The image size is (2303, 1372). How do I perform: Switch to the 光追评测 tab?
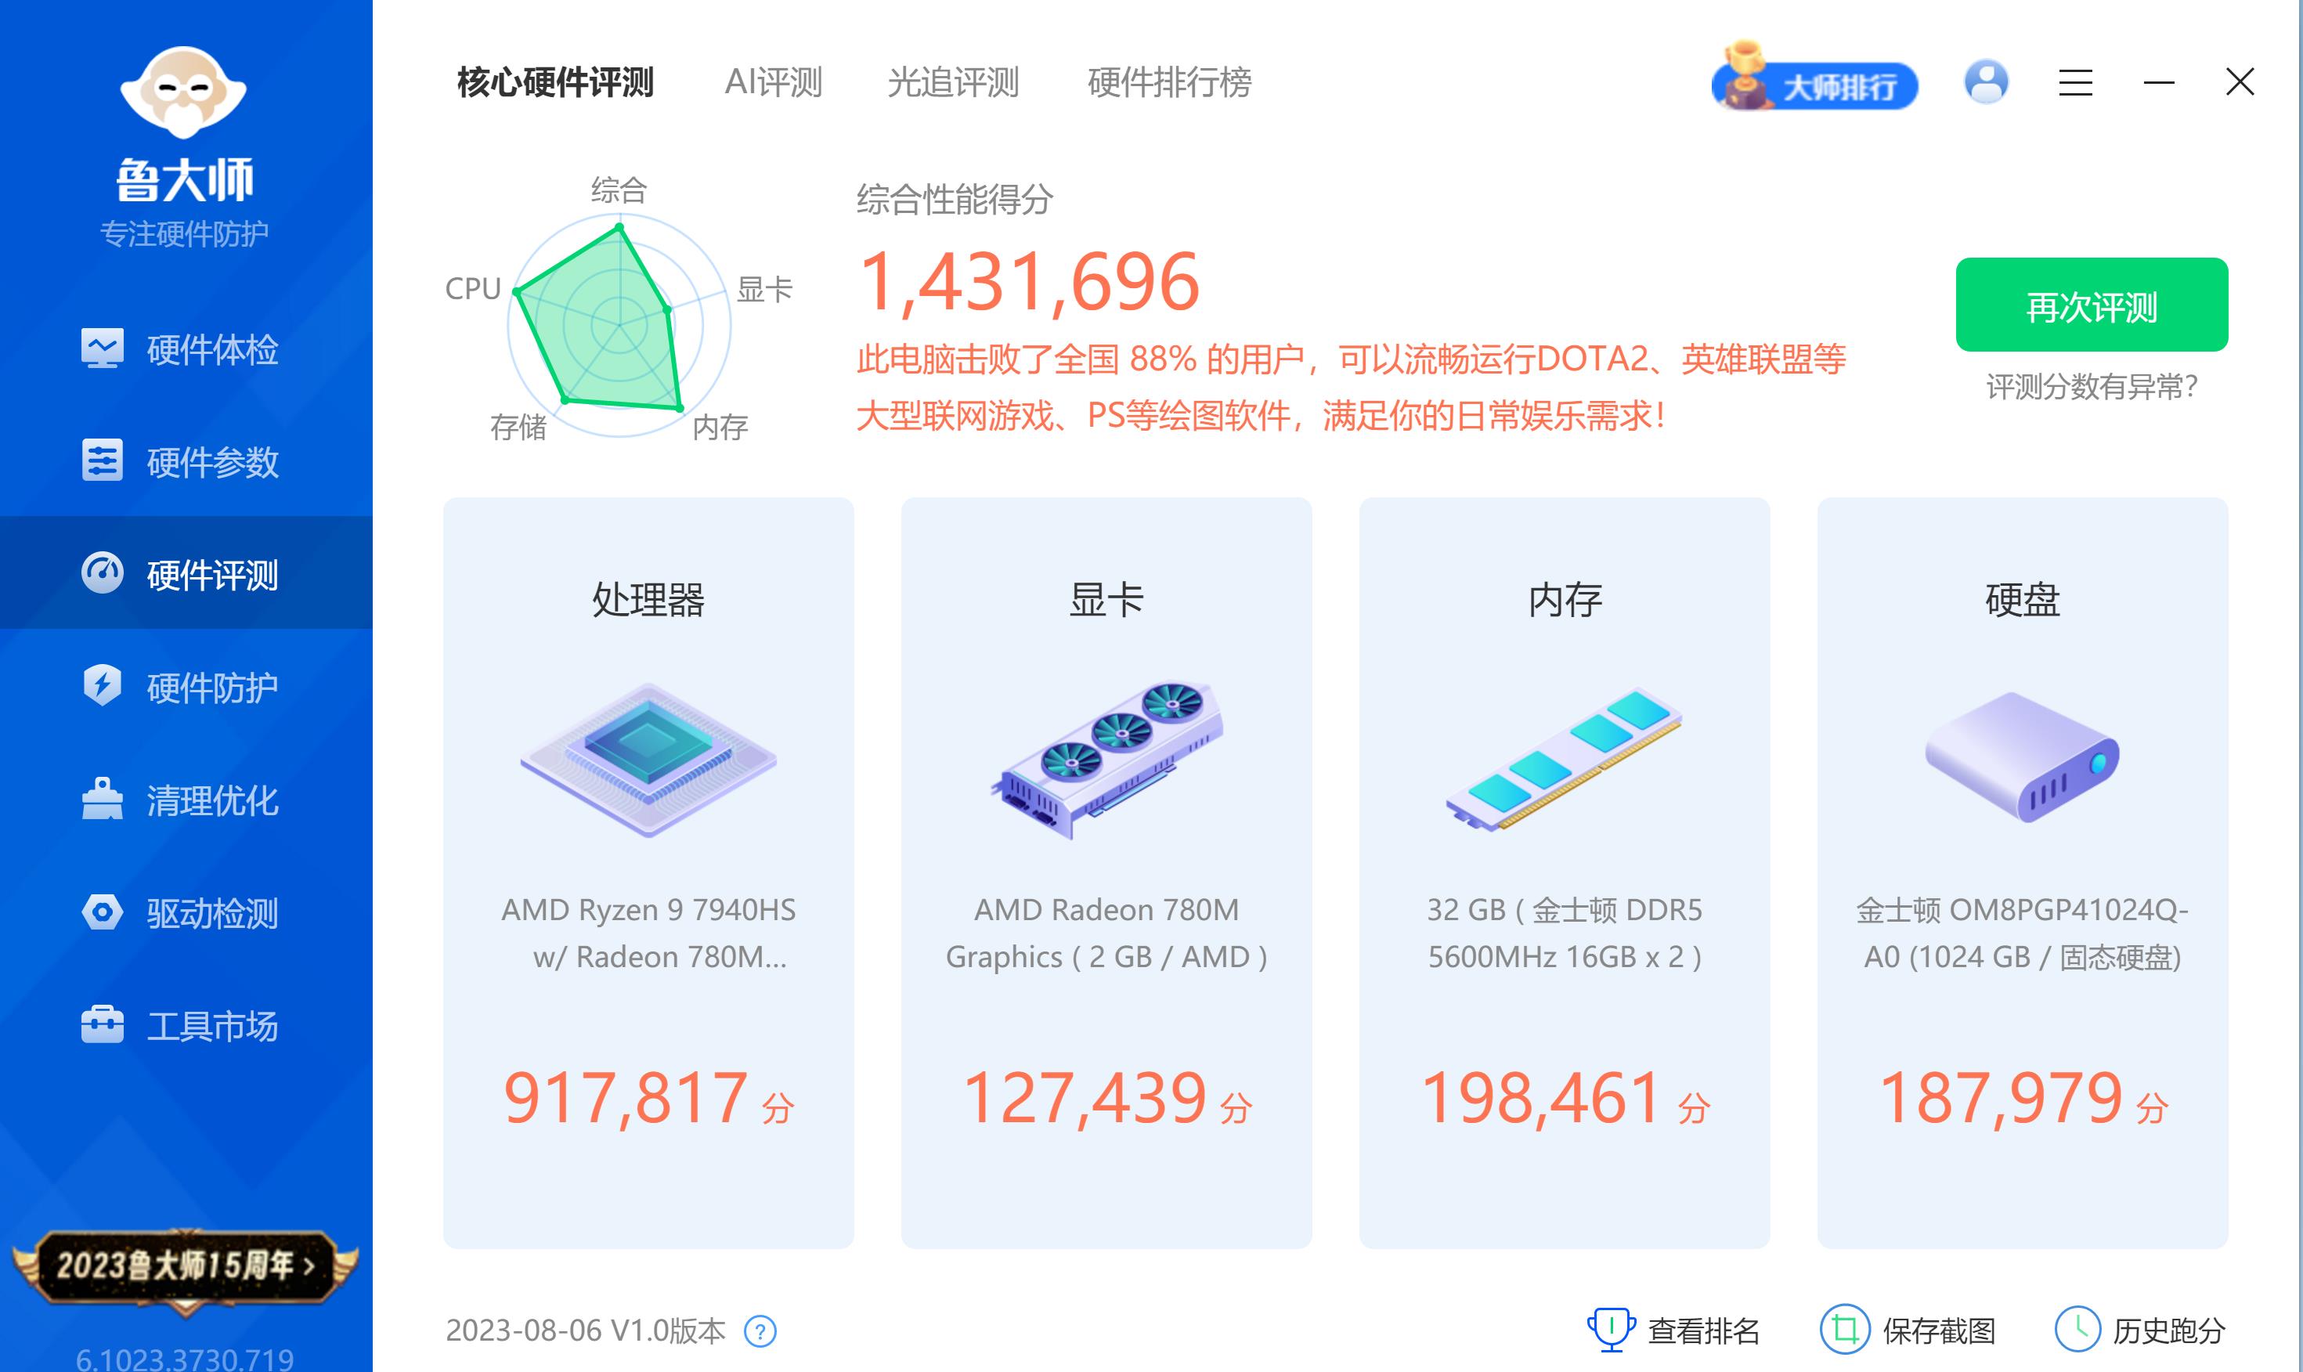pyautogui.click(x=953, y=83)
